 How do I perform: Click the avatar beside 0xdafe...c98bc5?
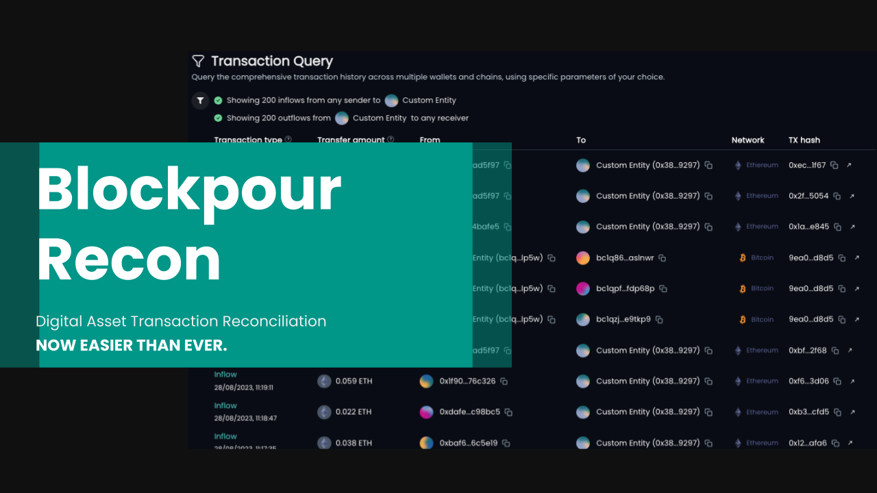point(426,412)
